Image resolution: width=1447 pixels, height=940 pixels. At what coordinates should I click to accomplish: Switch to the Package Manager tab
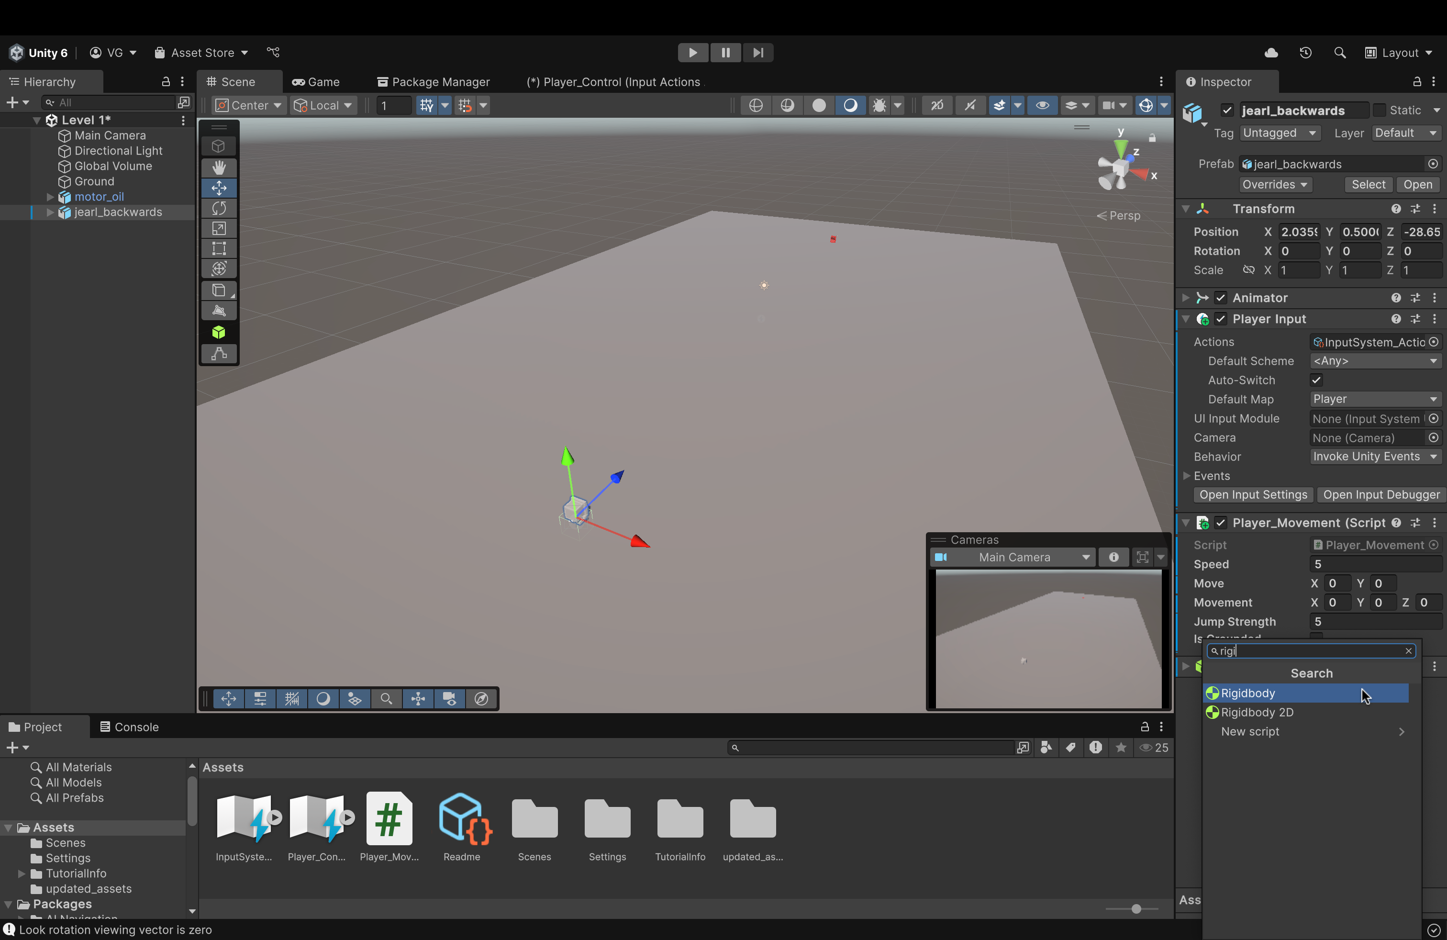pos(433,82)
